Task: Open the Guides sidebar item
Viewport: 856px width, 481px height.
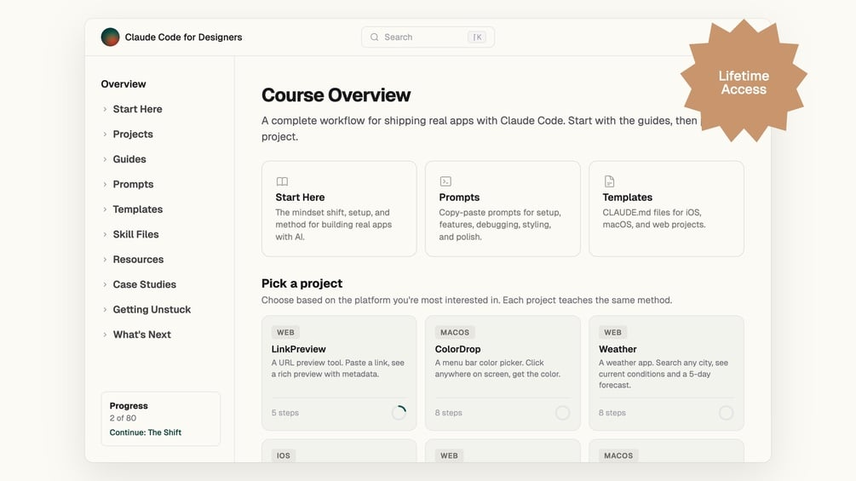Action: click(129, 159)
